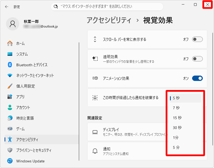Turn off the アニメーション効果 switch
The height and width of the screenshot is (168, 214).
tap(197, 78)
